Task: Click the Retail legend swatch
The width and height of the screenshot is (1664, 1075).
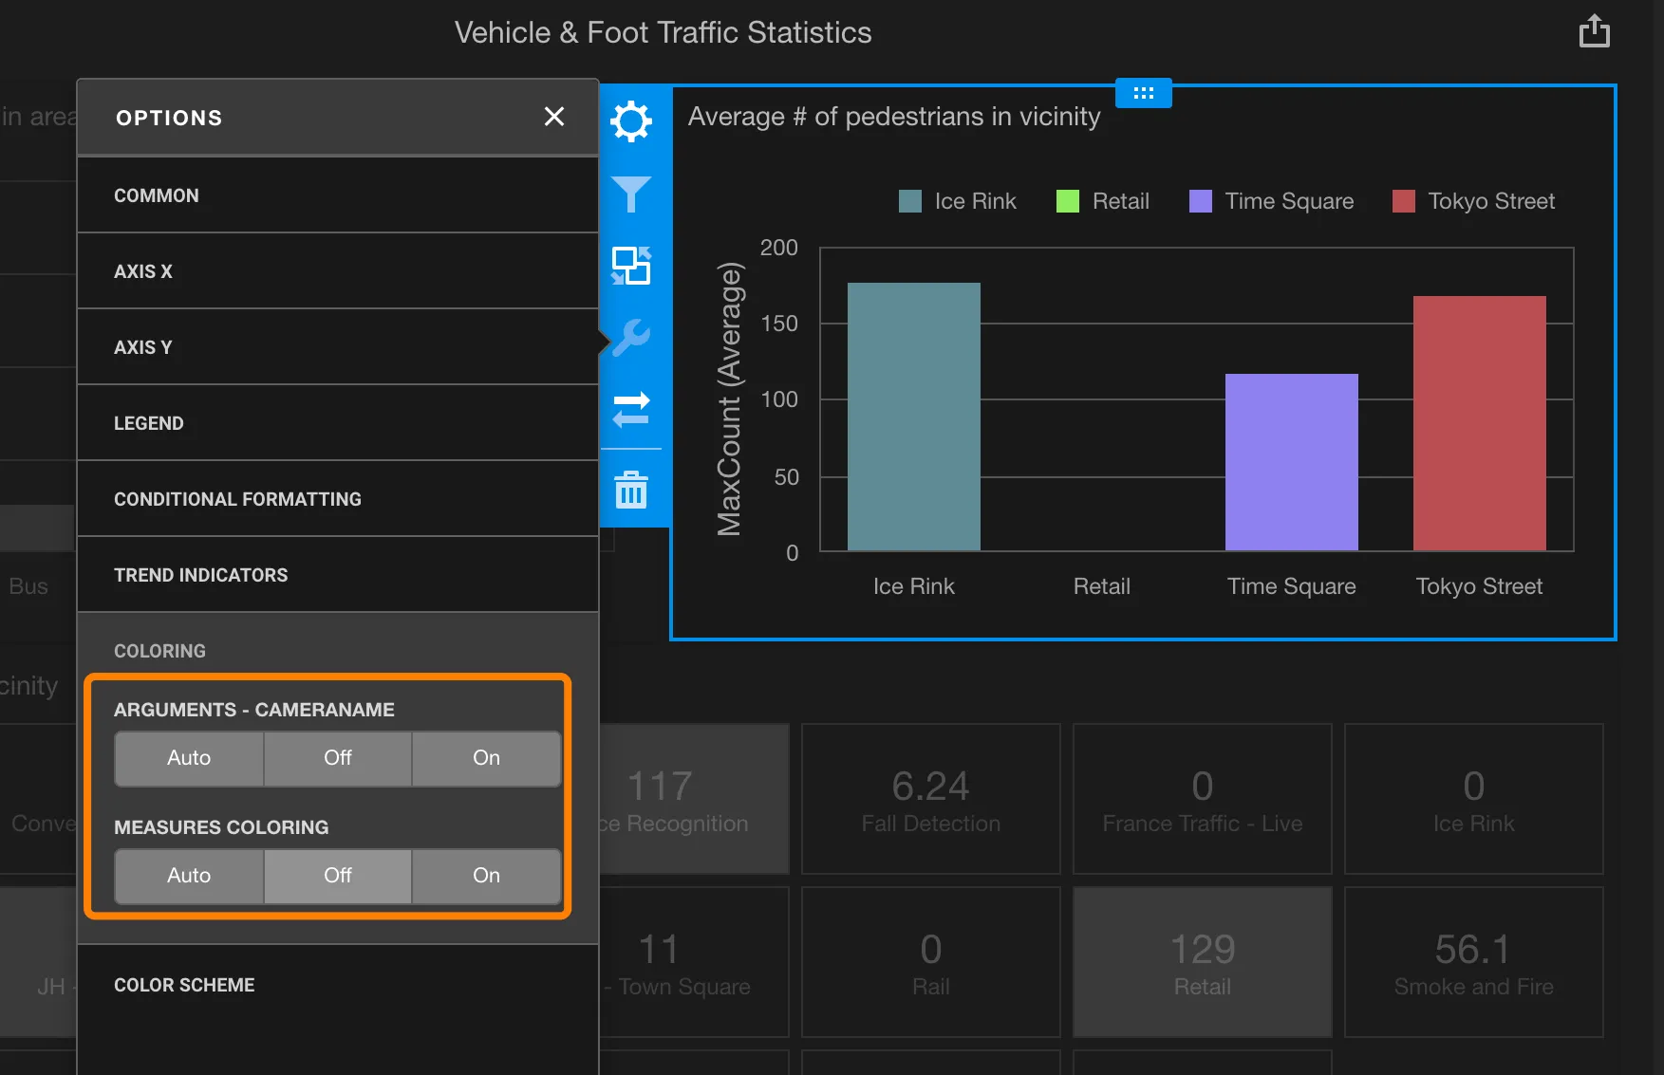Action: [x=1068, y=201]
